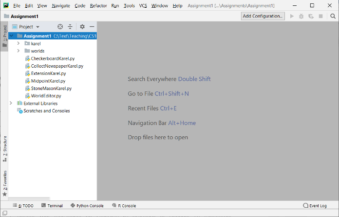Viewport: 339px width, 217px height.
Task: Click the Debug bug icon in toolbar
Action: click(x=301, y=16)
